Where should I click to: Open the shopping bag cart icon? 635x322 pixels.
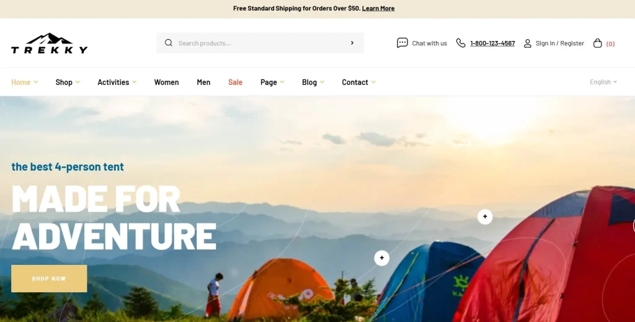[x=597, y=43]
